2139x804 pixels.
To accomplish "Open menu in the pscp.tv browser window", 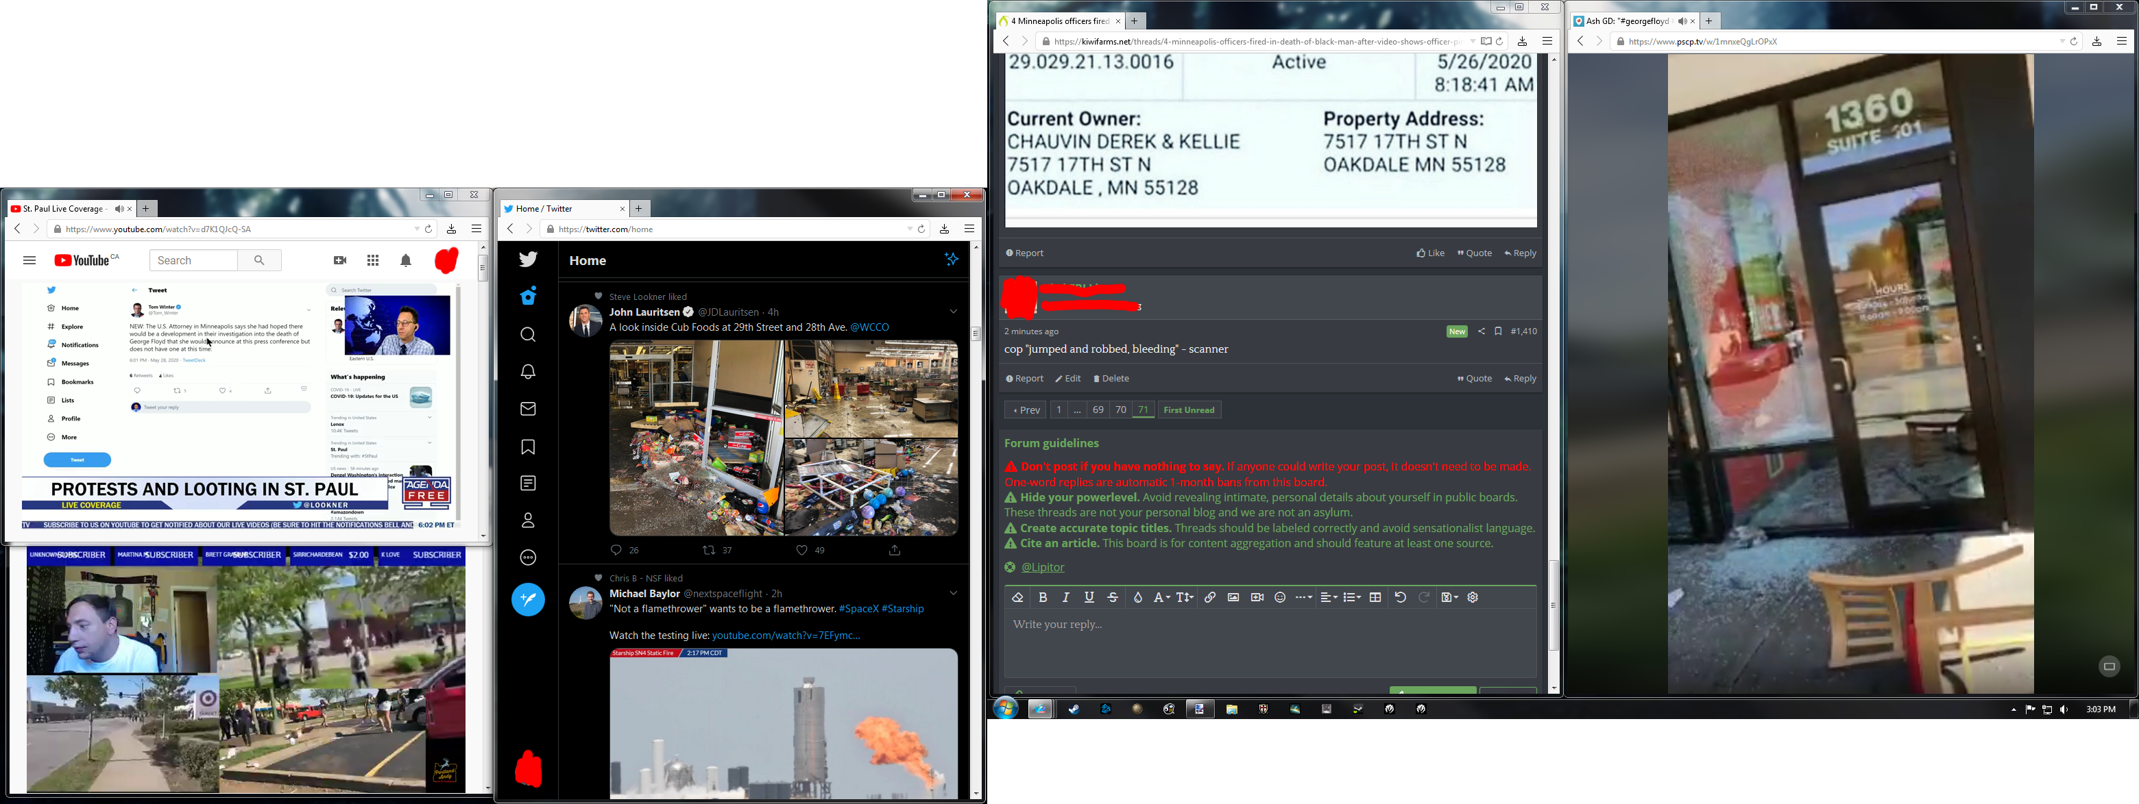I will click(2122, 42).
